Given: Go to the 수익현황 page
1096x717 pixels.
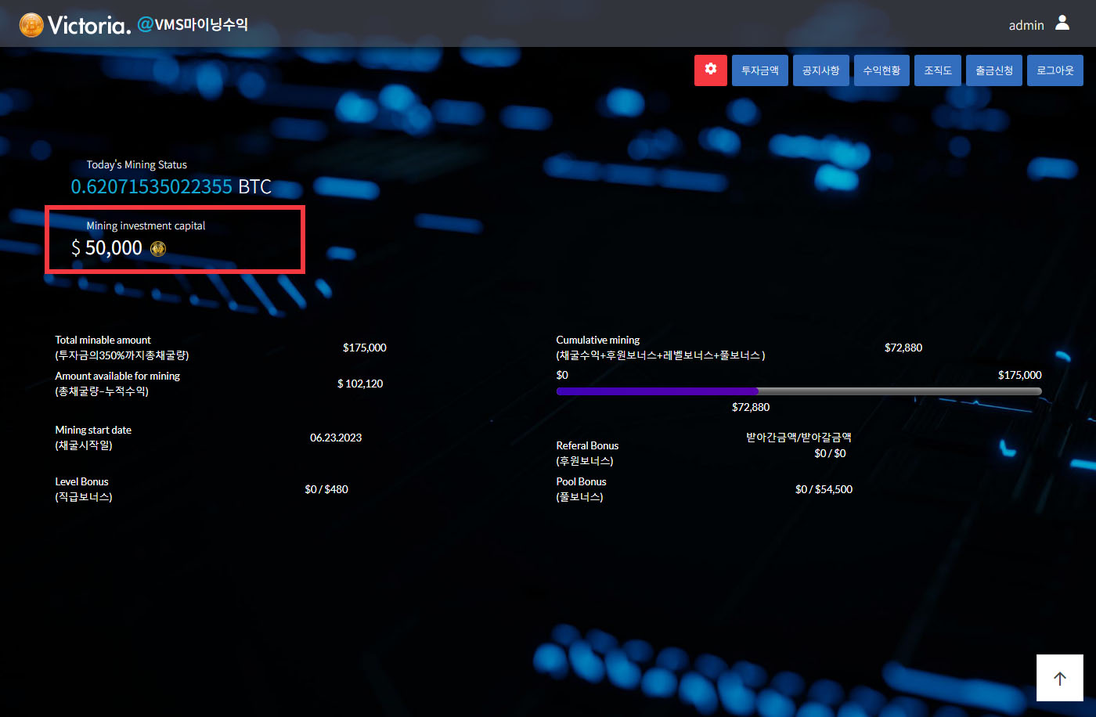Looking at the screenshot, I should (881, 70).
